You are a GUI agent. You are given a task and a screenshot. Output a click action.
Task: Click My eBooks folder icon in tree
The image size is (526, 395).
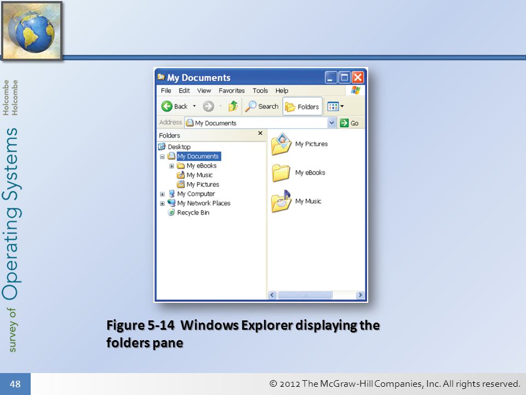[x=181, y=166]
